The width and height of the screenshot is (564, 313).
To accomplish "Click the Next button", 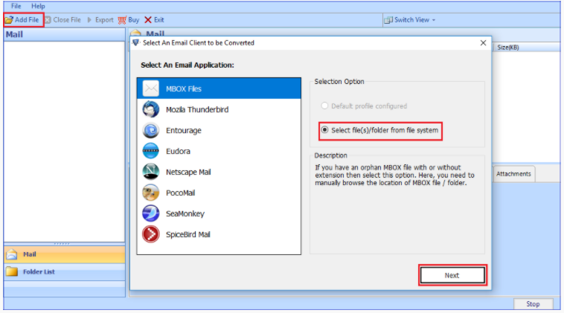I will click(x=452, y=275).
